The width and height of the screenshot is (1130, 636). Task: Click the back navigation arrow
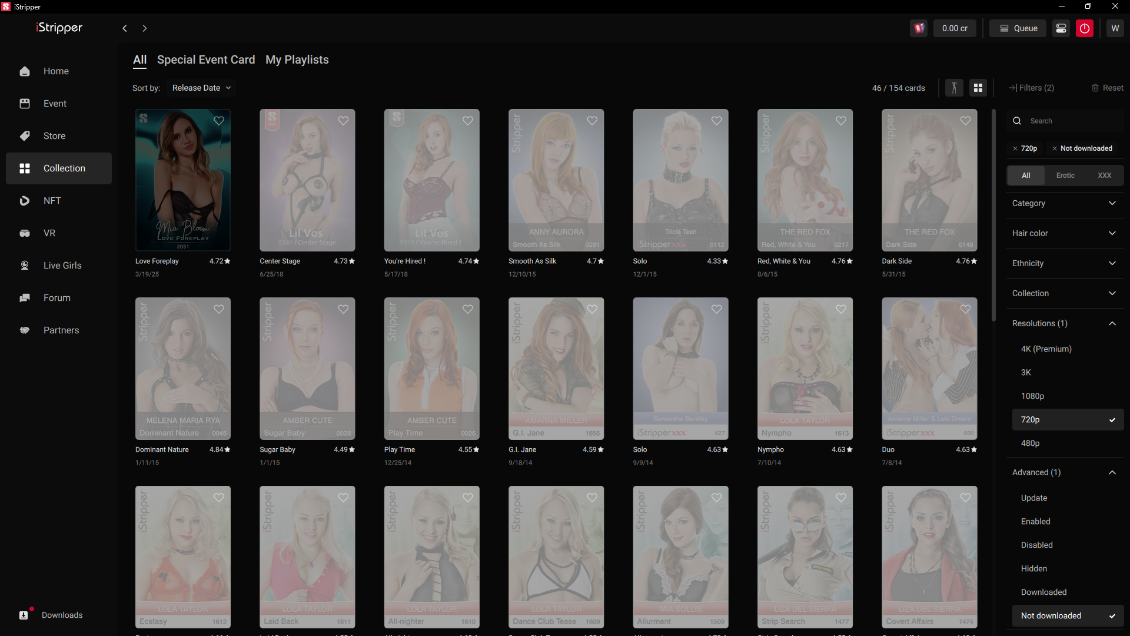pos(125,28)
